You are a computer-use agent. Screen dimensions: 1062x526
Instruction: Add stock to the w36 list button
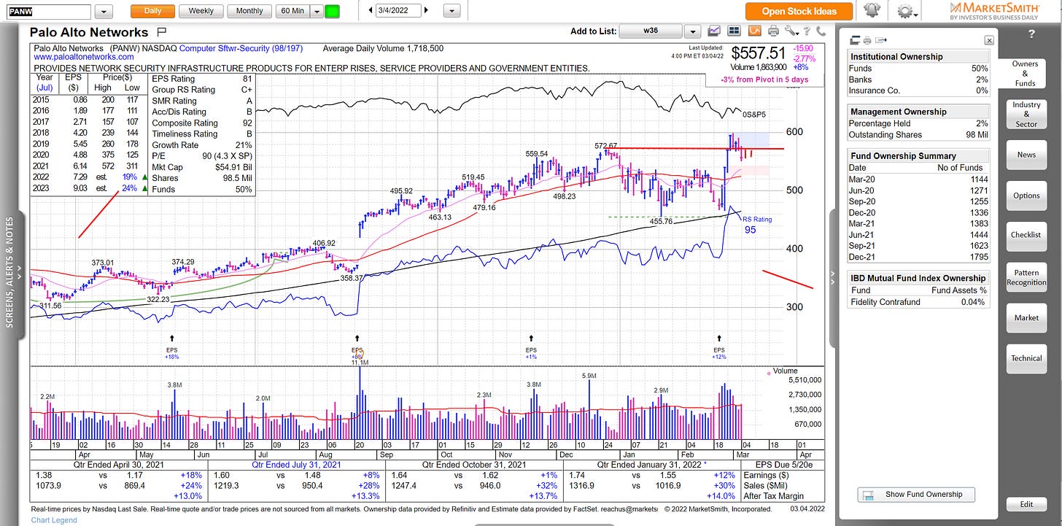651,31
